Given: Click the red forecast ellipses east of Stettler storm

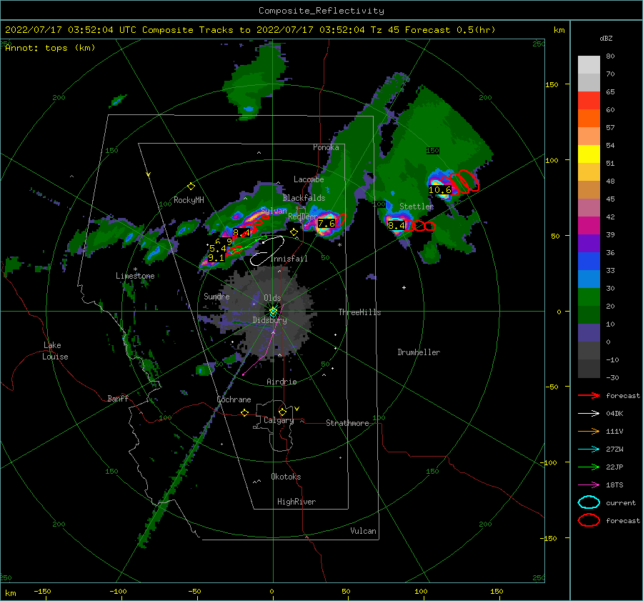Looking at the screenshot, I should click(420, 226).
